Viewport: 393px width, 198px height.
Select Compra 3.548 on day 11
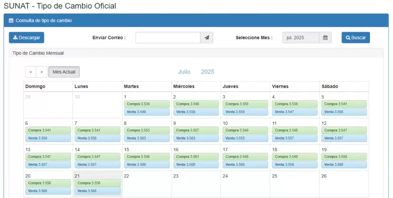tap(295, 130)
